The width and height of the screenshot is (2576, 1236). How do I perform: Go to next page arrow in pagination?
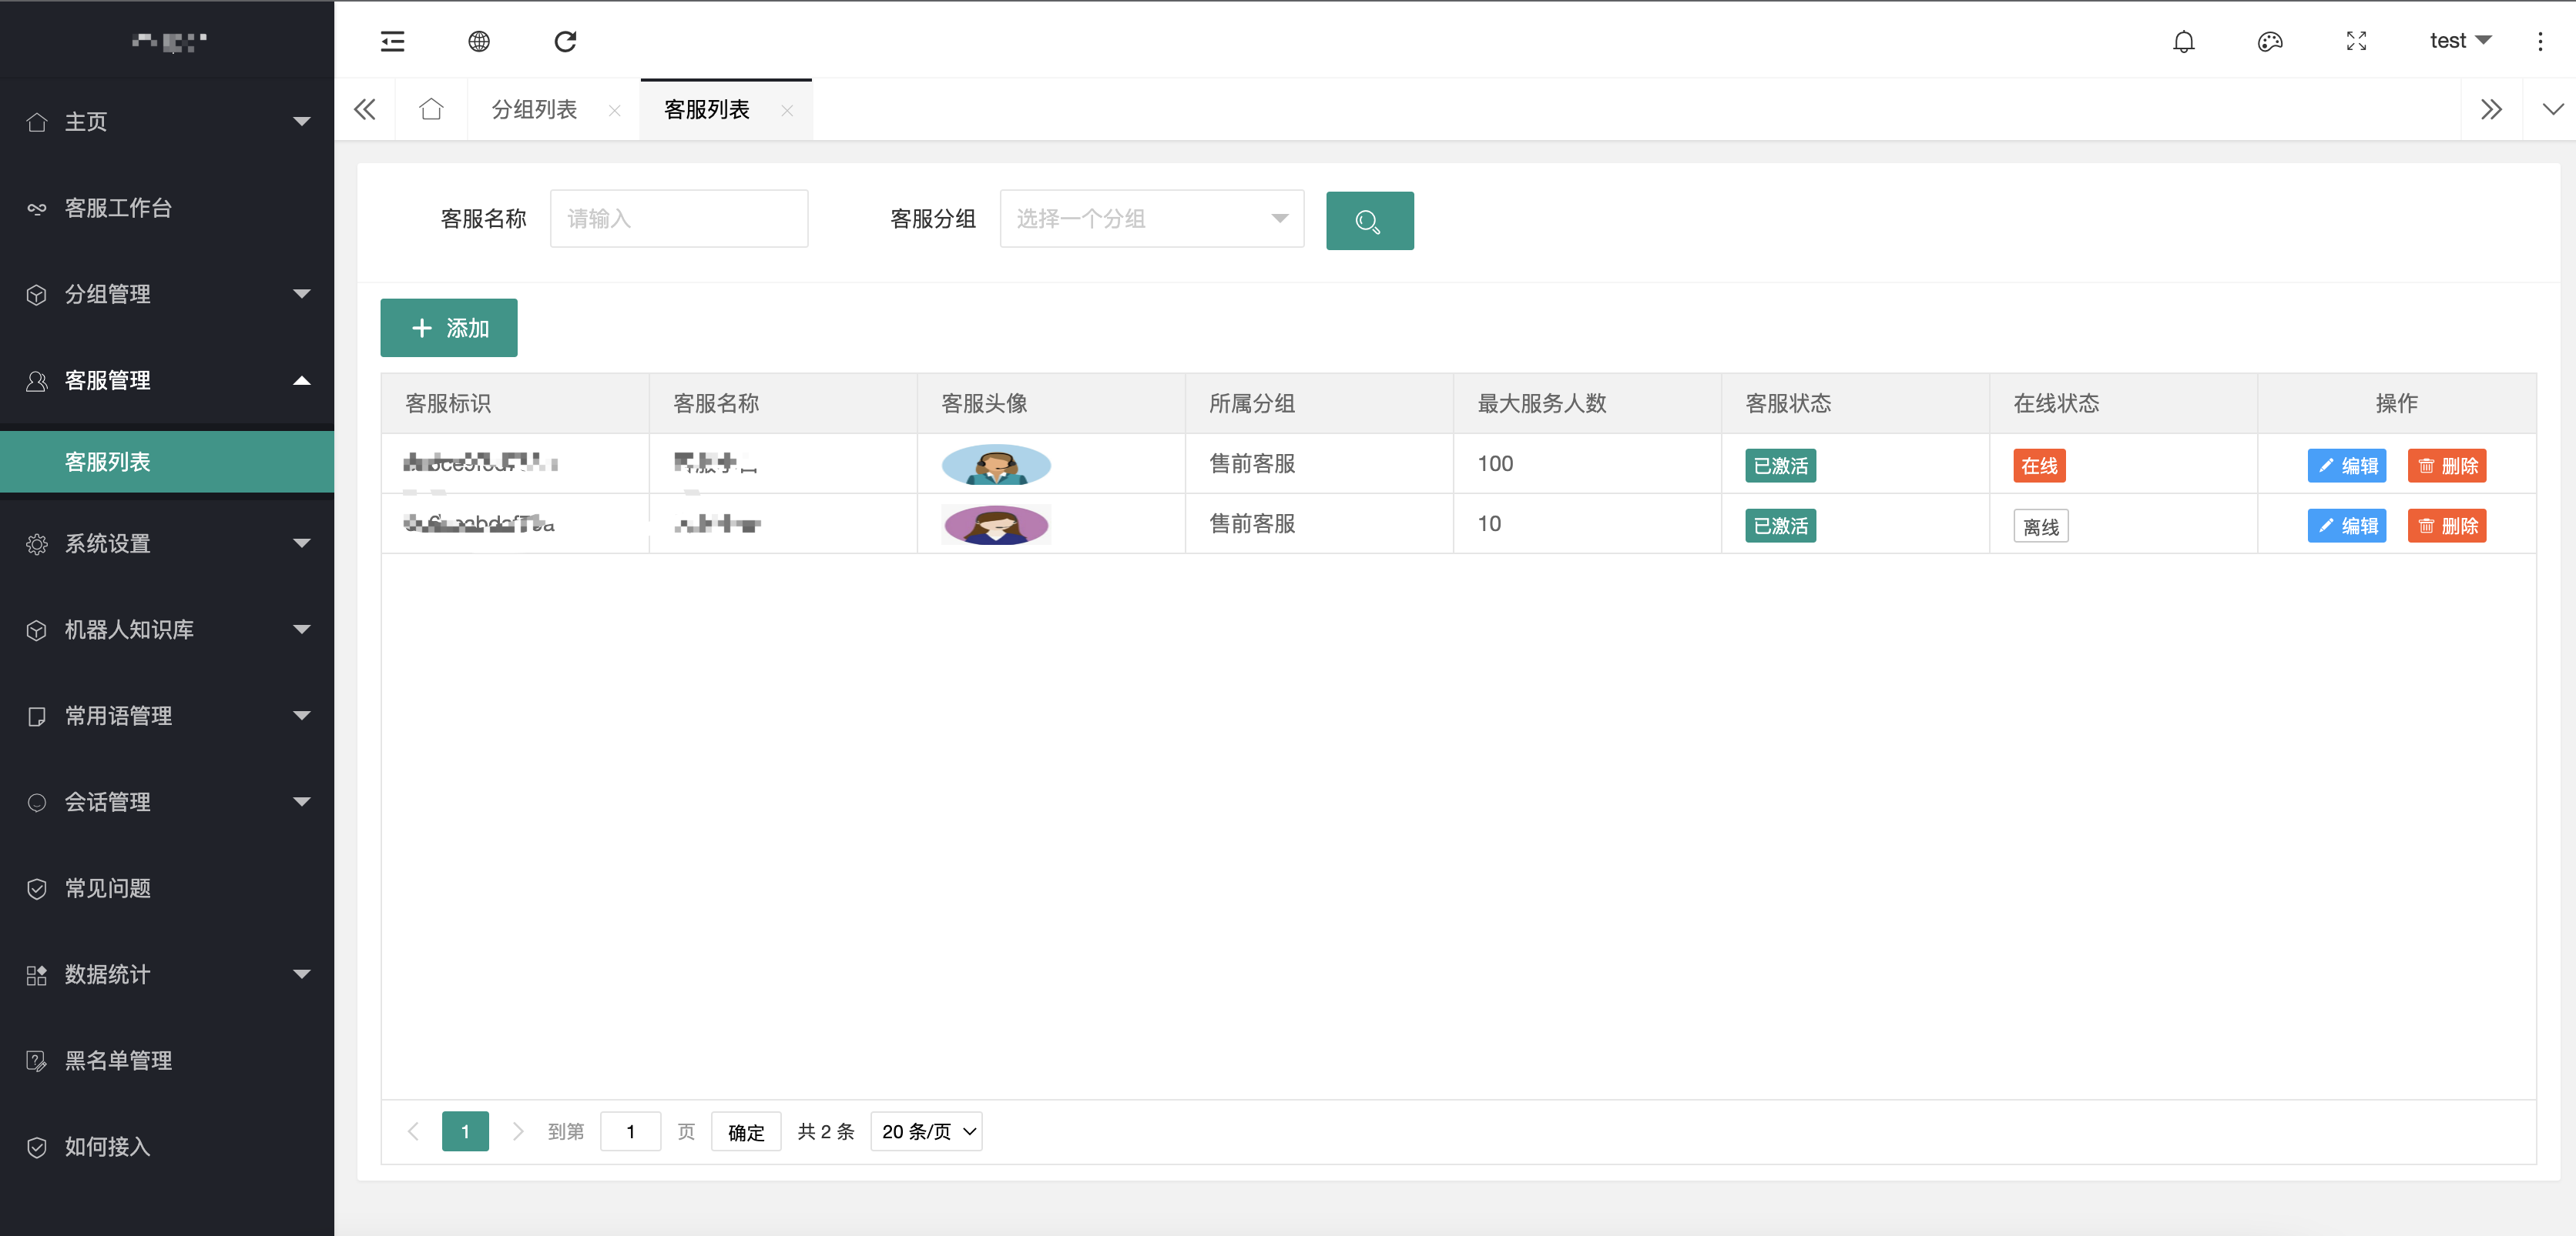pos(517,1131)
